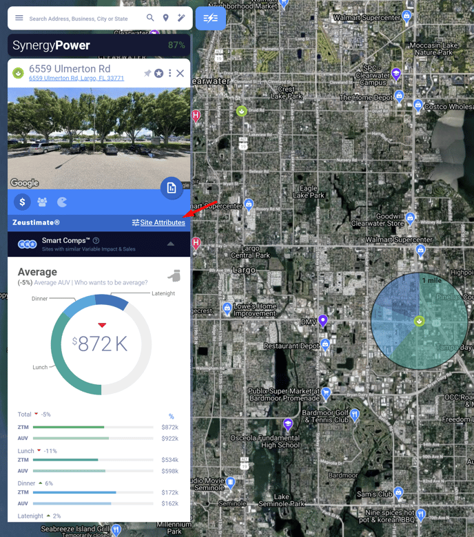This screenshot has height=537, width=474.
Task: Click the magnifier search icon
Action: point(150,17)
